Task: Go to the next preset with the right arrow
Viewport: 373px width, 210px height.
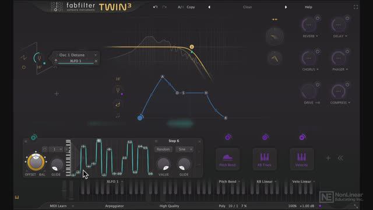Action: [x=286, y=7]
